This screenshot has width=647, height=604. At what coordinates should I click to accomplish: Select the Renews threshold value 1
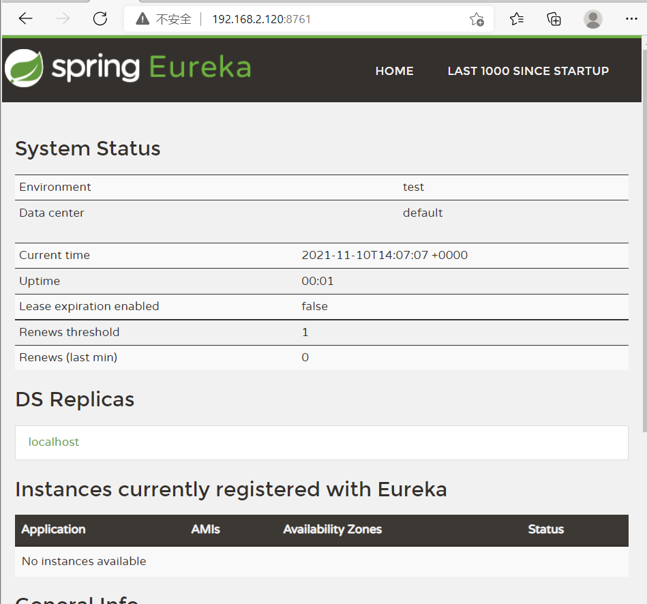point(305,332)
